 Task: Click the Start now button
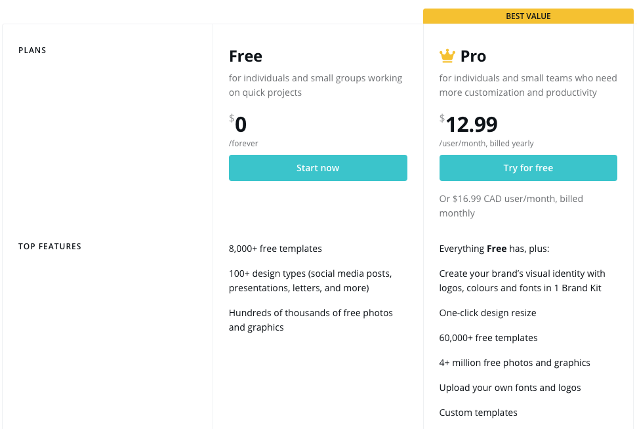[x=318, y=168]
